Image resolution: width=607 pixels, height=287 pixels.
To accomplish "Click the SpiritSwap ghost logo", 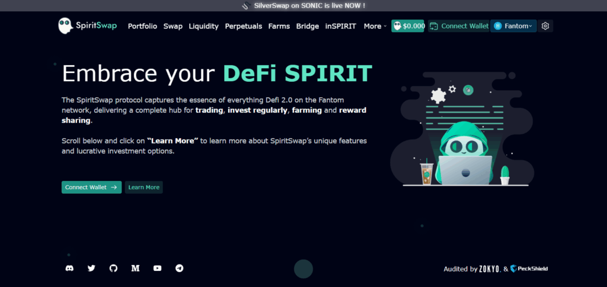I will pos(87,25).
